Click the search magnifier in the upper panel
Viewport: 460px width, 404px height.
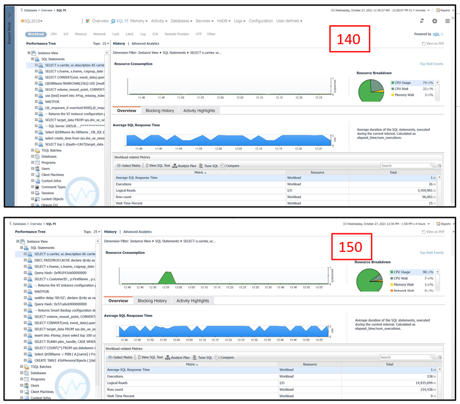pos(431,166)
